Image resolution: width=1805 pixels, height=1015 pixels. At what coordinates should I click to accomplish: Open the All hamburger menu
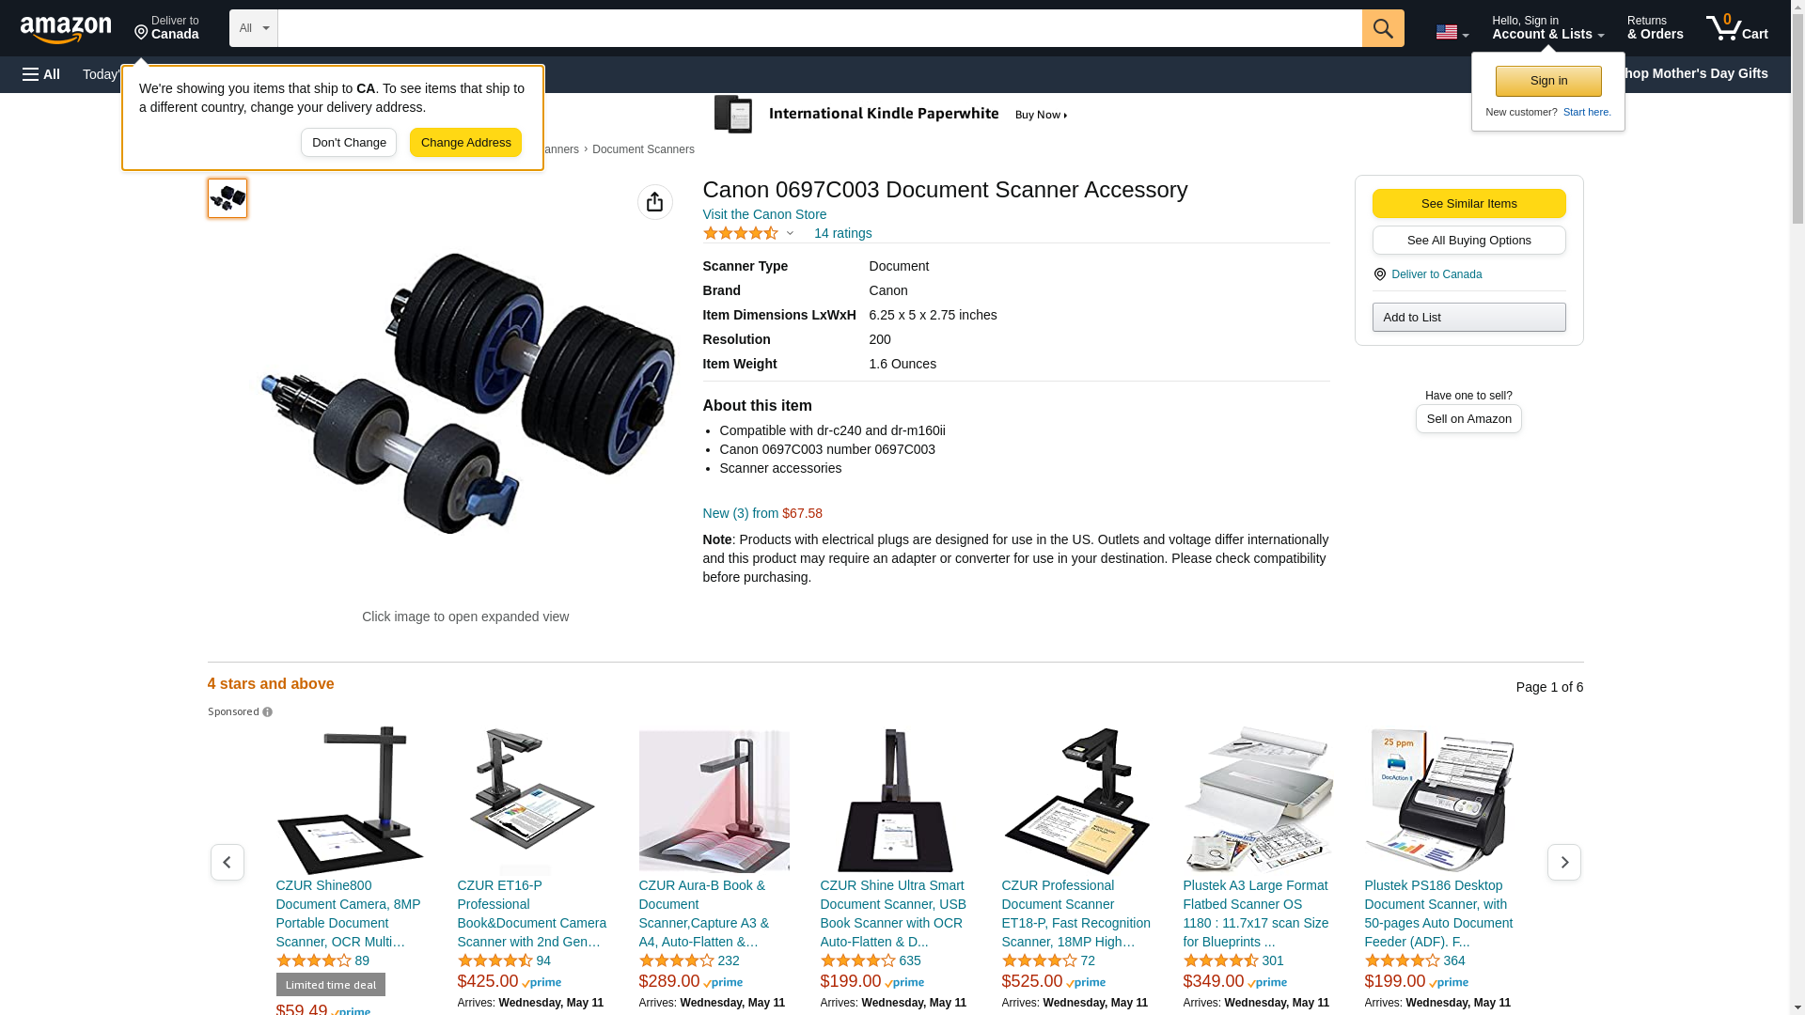(41, 74)
